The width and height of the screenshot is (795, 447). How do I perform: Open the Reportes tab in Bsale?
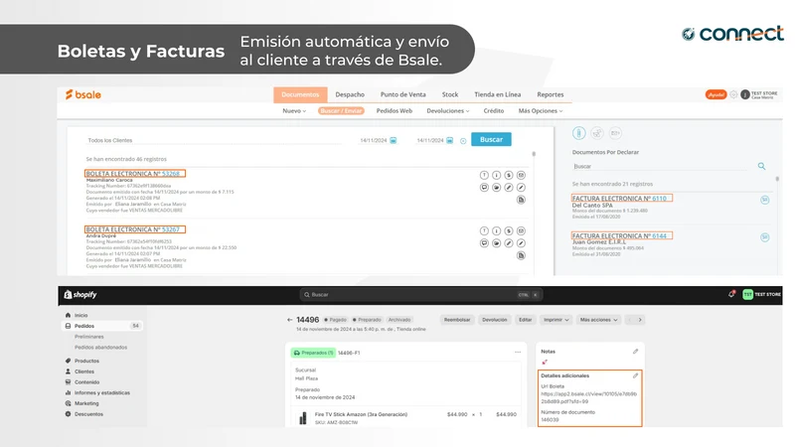(x=551, y=94)
